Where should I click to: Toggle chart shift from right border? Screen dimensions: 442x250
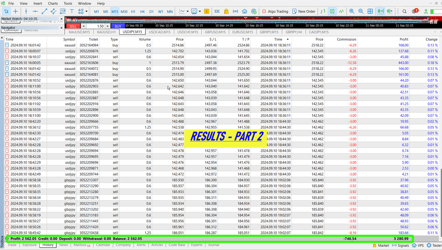point(390,11)
